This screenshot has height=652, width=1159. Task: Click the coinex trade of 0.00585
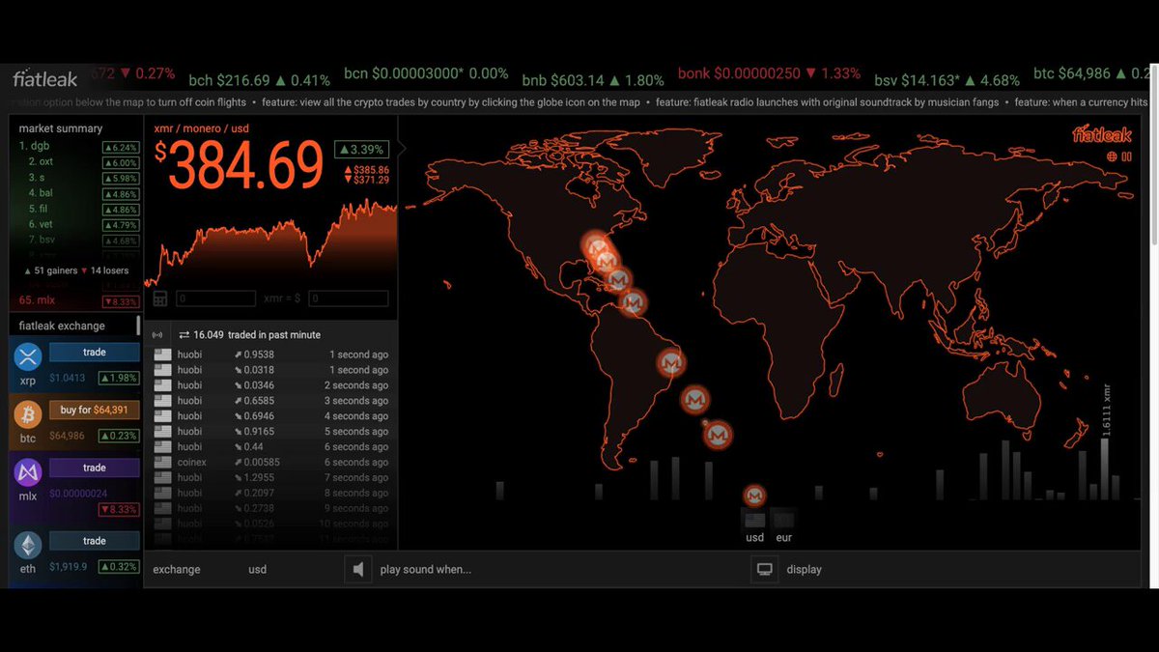tap(270, 463)
